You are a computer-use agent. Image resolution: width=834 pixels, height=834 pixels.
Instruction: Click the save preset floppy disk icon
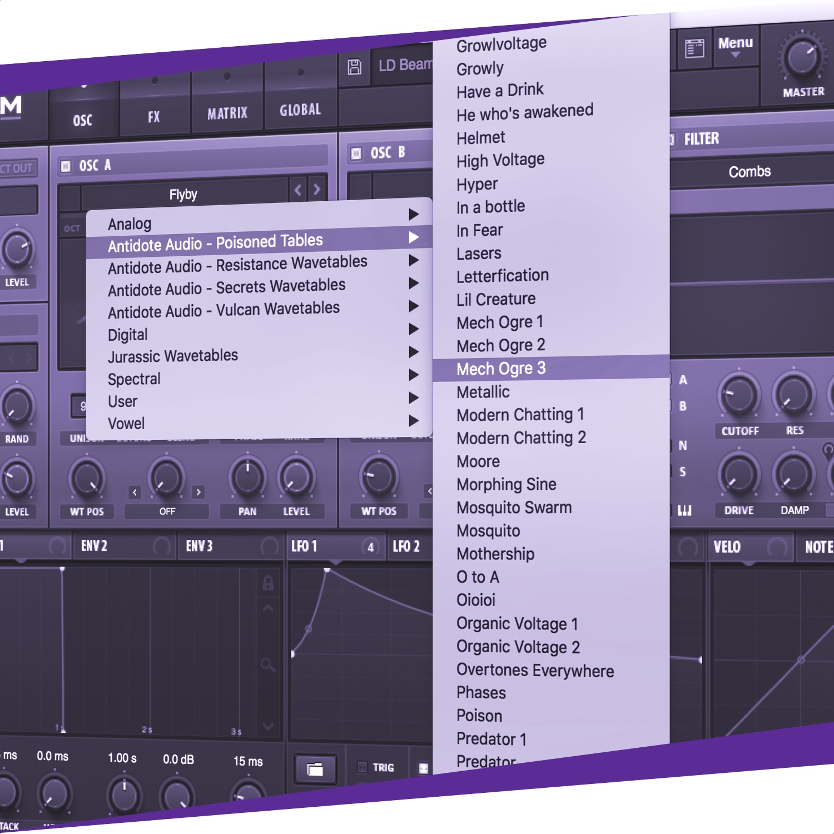(354, 67)
